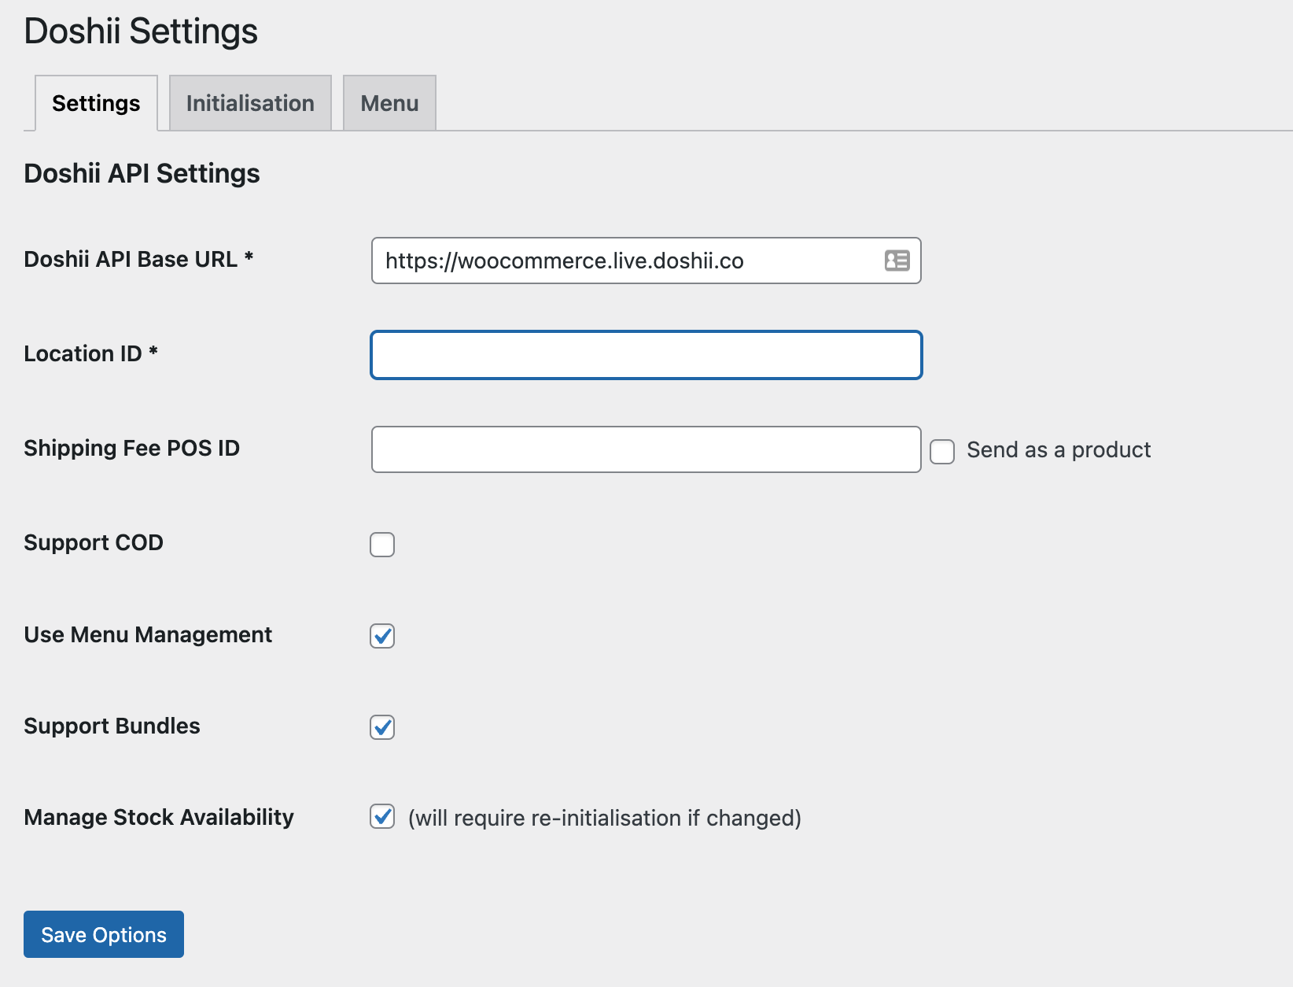This screenshot has width=1293, height=987.
Task: Open the Initialisation tab
Action: pos(250,103)
